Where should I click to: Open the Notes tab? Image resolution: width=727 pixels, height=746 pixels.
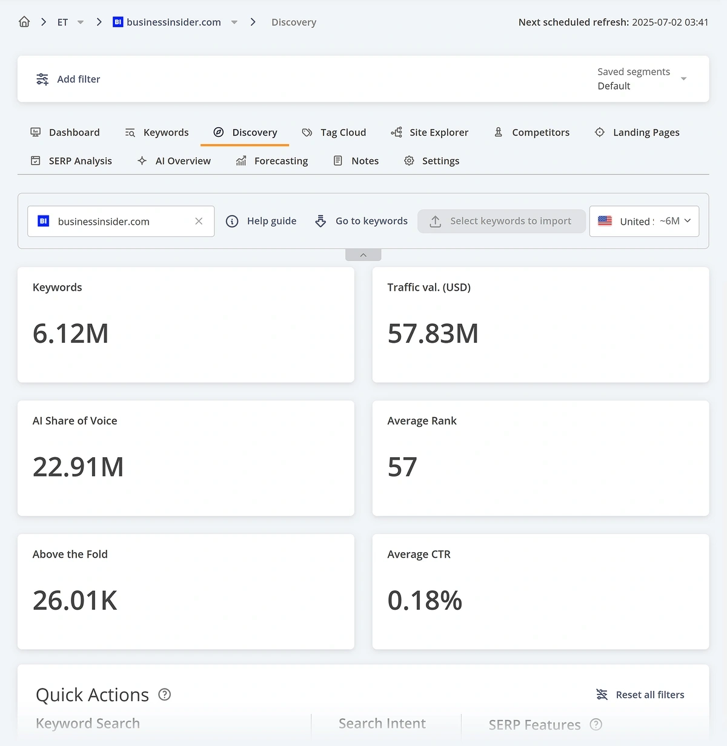(356, 160)
